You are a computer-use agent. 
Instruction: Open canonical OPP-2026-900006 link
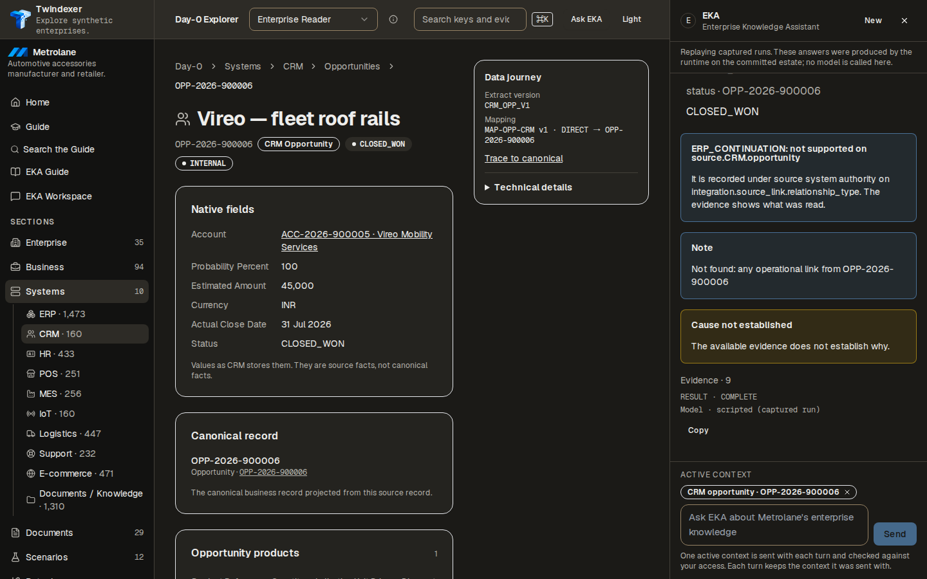click(273, 472)
